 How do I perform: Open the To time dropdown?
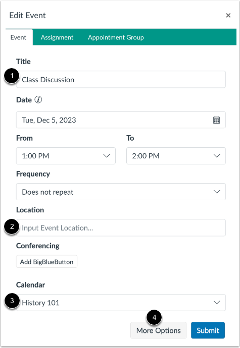[176, 156]
